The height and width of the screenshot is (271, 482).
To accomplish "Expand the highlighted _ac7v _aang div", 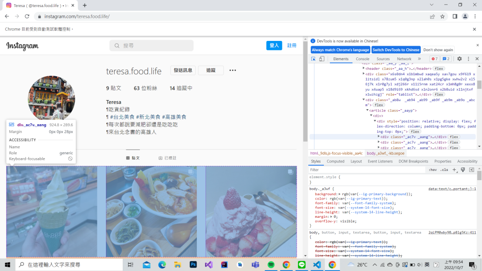I will pos(378,137).
